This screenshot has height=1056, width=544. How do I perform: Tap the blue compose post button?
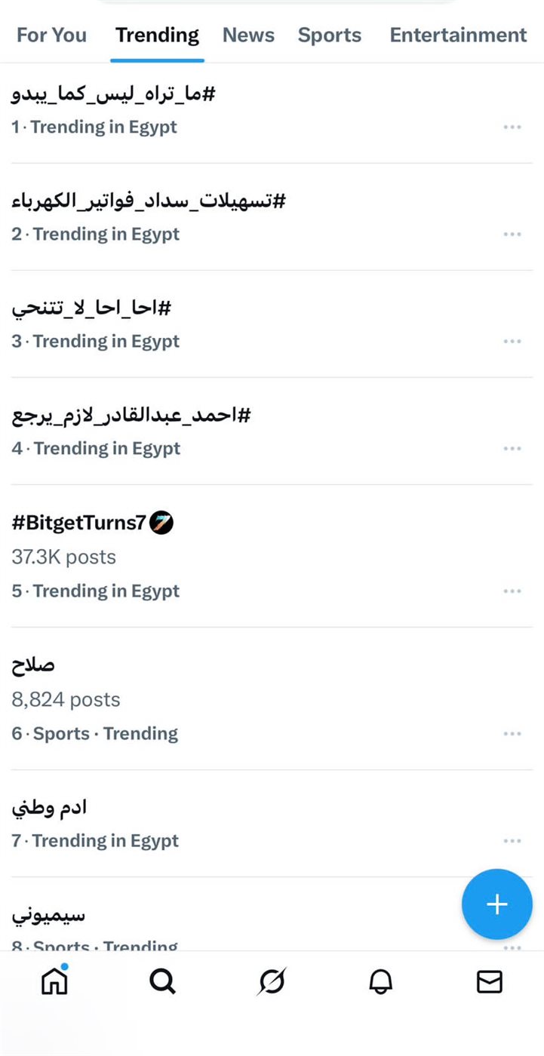497,904
